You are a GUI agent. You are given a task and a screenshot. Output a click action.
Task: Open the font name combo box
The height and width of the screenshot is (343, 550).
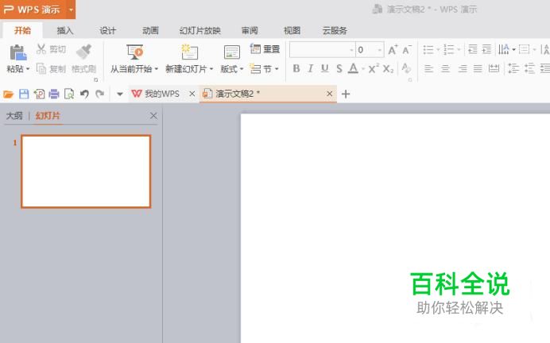tap(323, 50)
